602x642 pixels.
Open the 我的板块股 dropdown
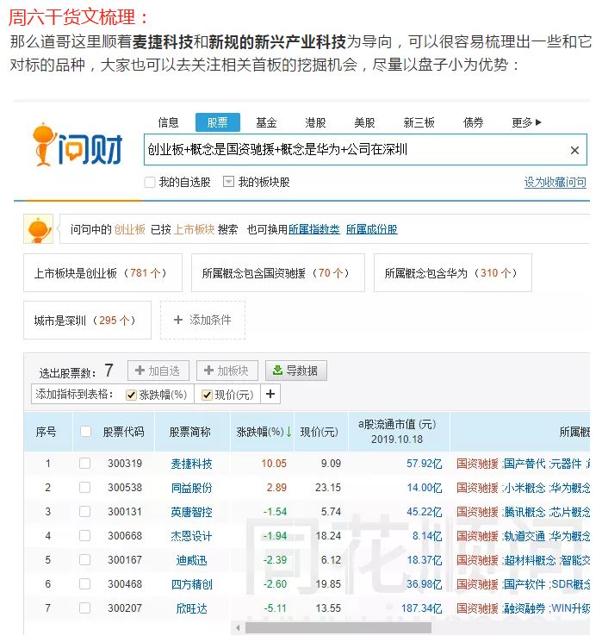click(228, 181)
